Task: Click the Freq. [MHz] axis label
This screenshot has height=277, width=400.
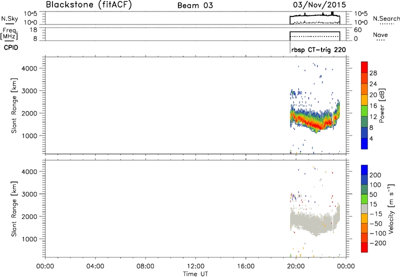Action: pos(9,33)
